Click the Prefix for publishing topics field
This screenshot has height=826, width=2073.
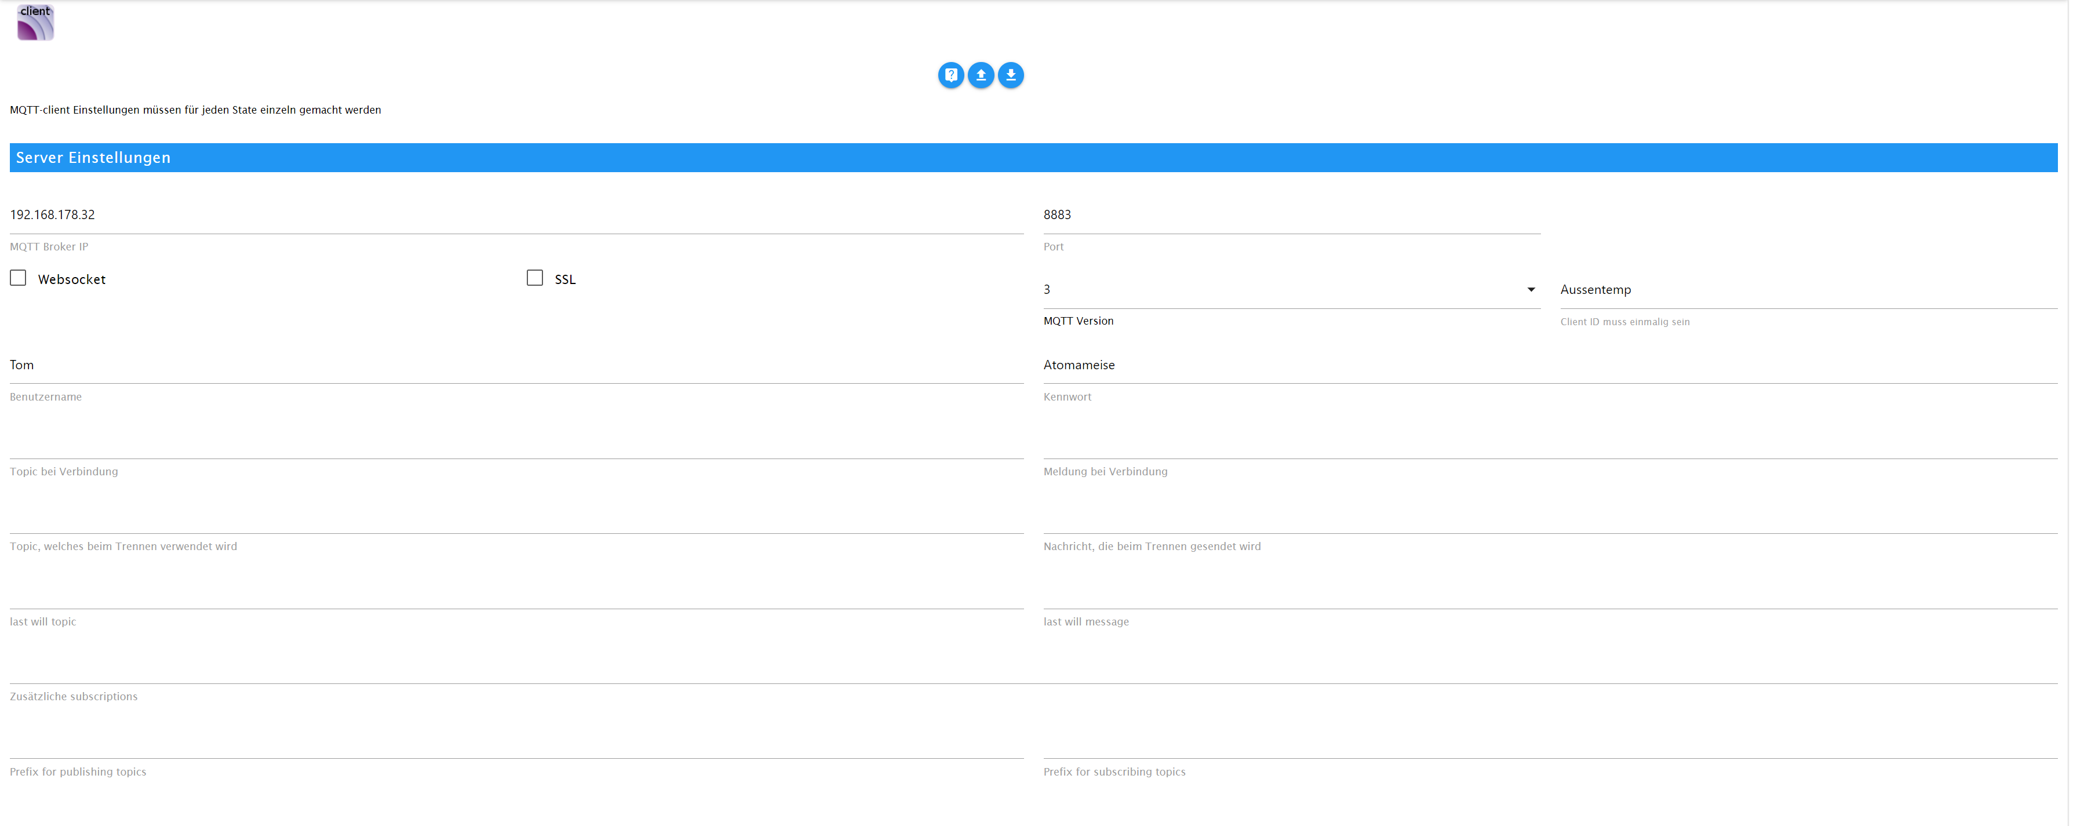tap(516, 741)
